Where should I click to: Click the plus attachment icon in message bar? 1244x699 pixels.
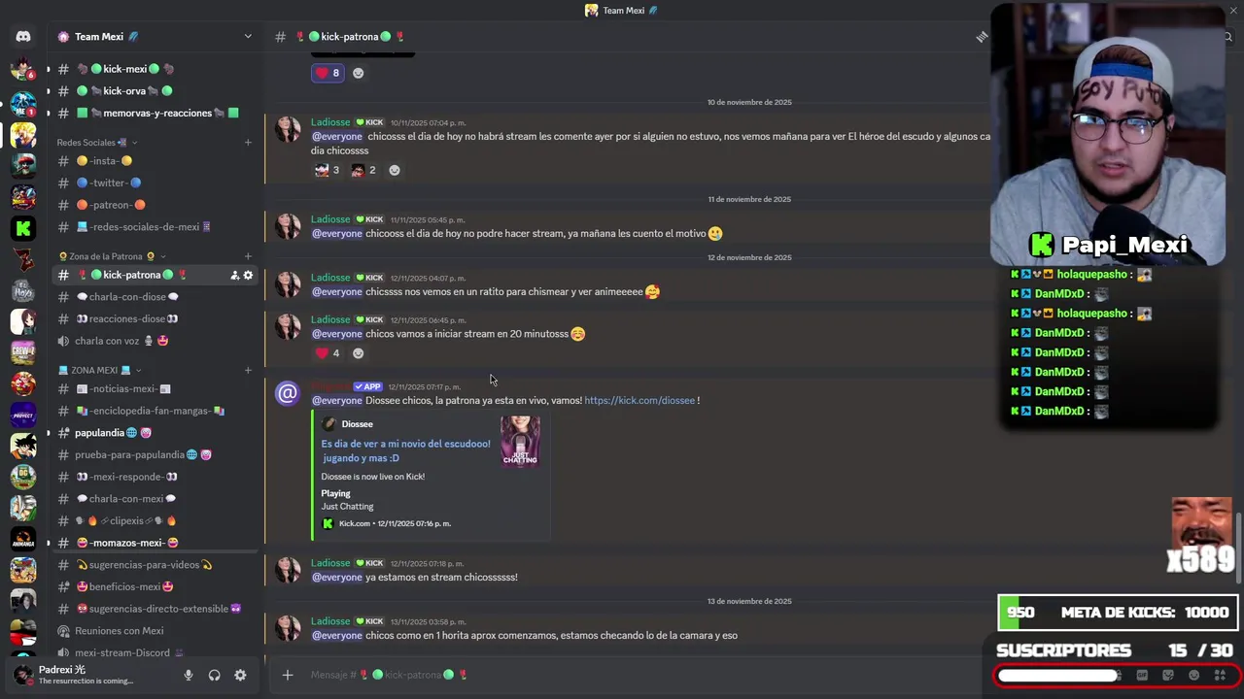tap(287, 675)
